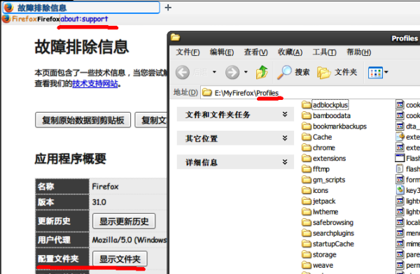Go up one folder level icon
This screenshot has height=274, width=420.
click(x=262, y=72)
